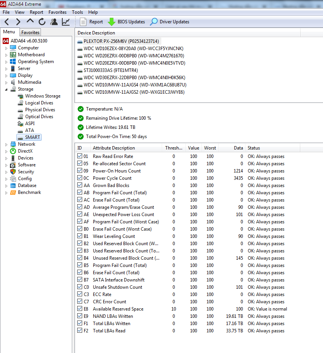
Task: Select WDC WD10EZEX-08Y20A0 drive
Action: pos(133,49)
